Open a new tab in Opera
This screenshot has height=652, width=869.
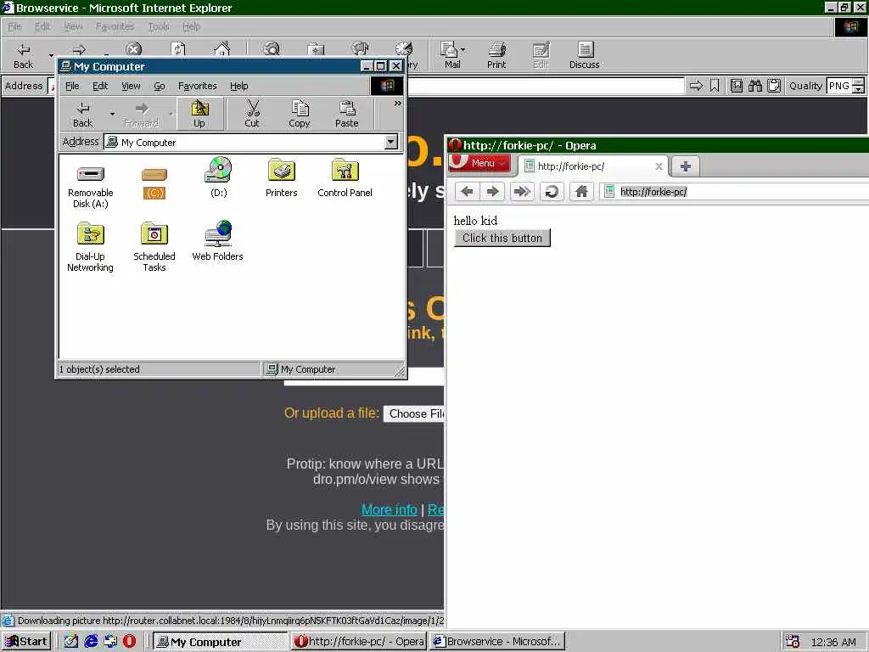(x=686, y=166)
